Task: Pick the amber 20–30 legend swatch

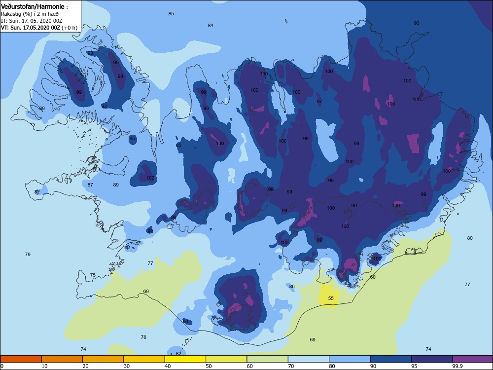Action: (x=103, y=359)
